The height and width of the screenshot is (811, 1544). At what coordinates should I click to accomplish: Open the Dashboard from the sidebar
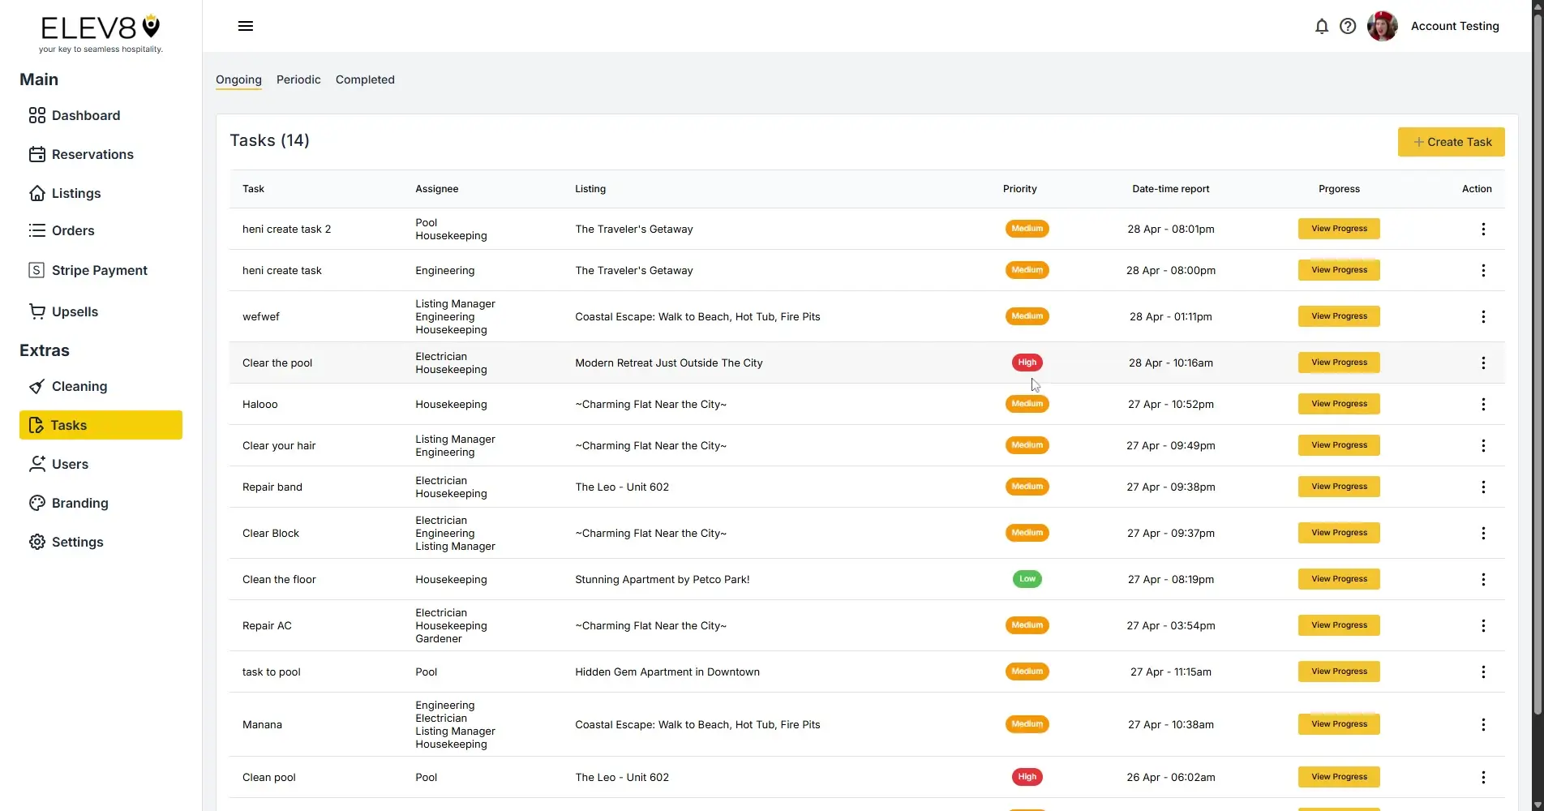point(84,115)
